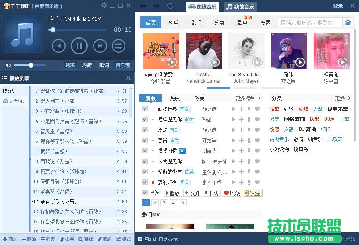Open the 排序 sort menu
The image size is (359, 245).
point(67,239)
